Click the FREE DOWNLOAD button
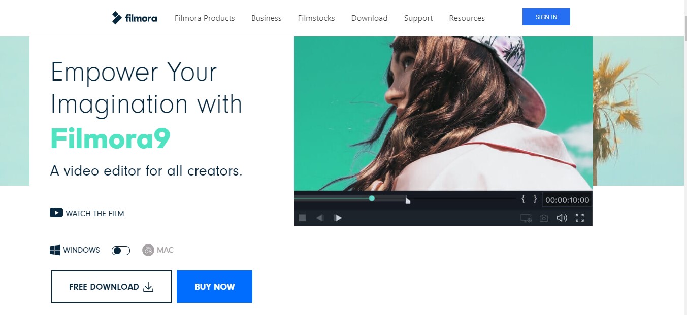 point(112,287)
